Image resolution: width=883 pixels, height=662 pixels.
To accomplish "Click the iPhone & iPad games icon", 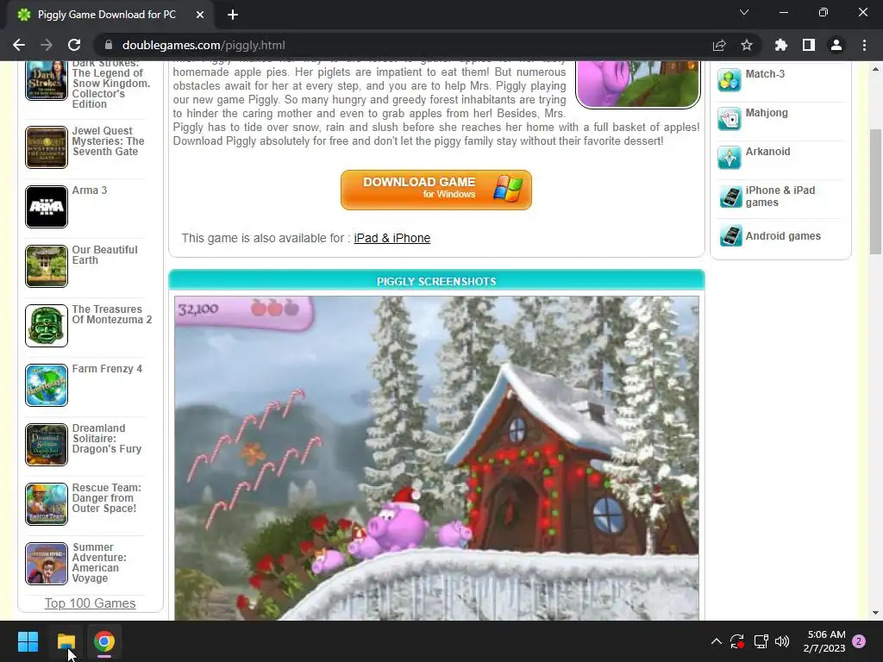I will (x=730, y=197).
